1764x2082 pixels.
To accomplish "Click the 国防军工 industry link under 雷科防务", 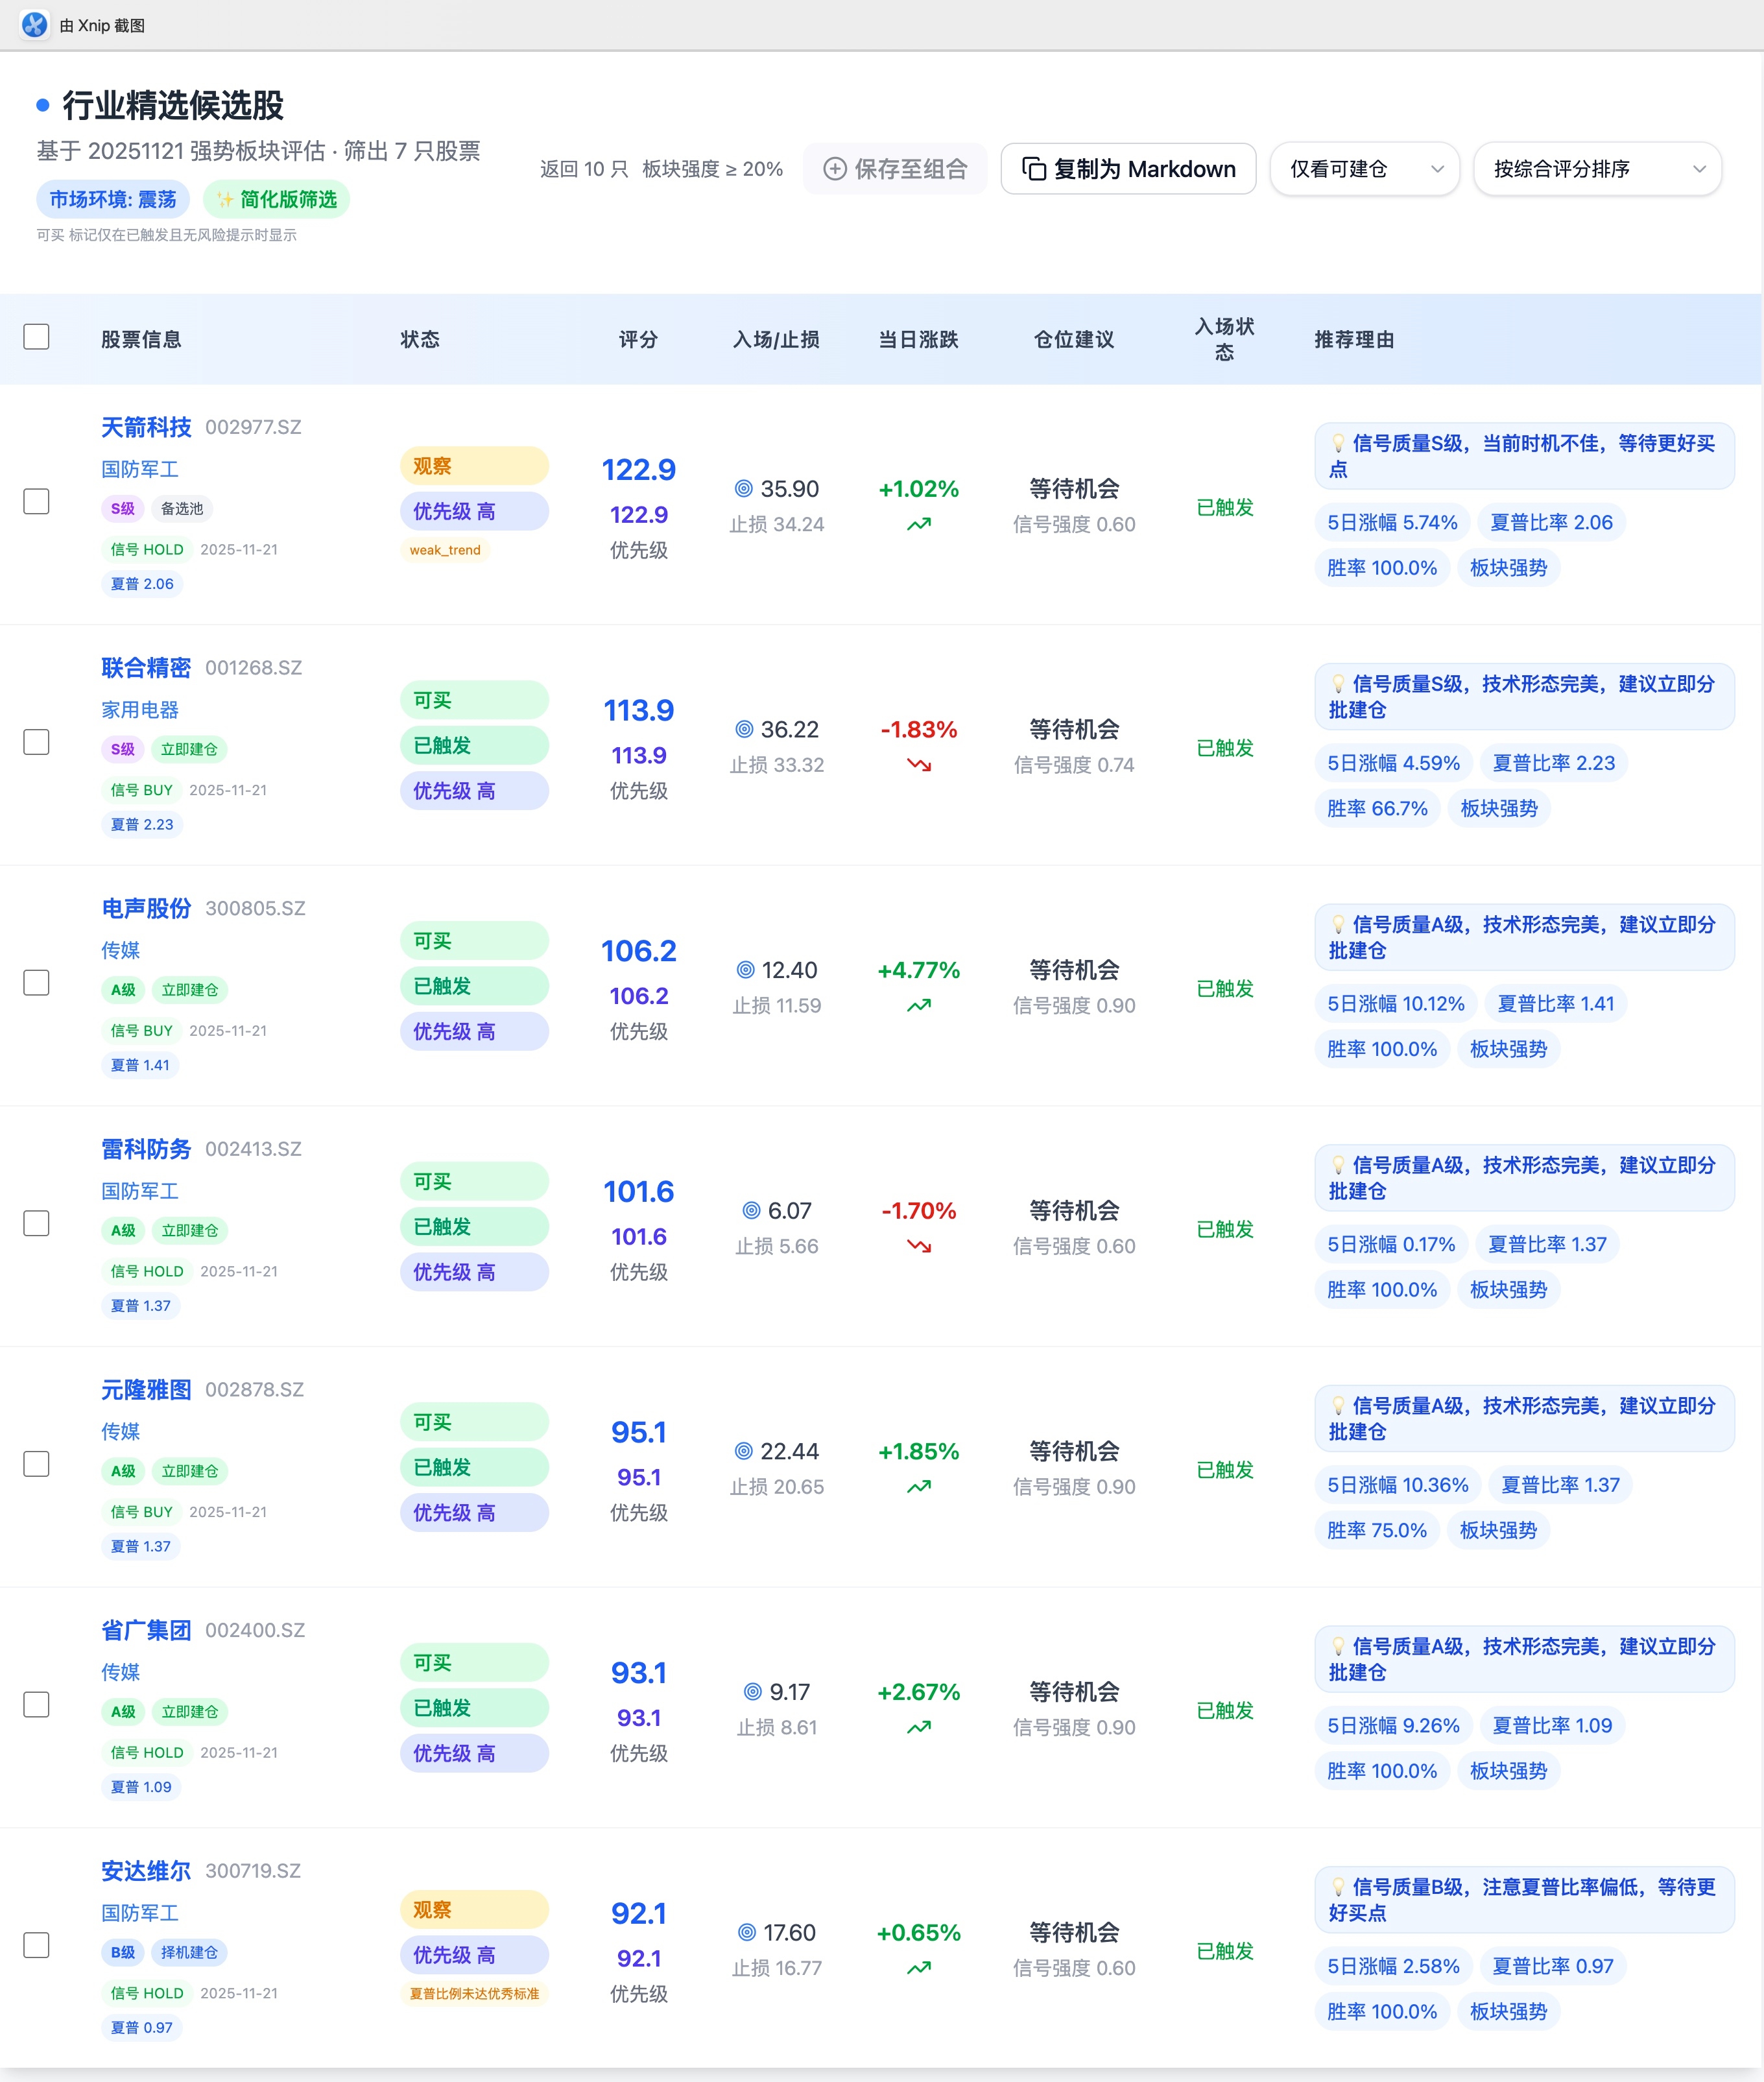I will click(x=140, y=1191).
